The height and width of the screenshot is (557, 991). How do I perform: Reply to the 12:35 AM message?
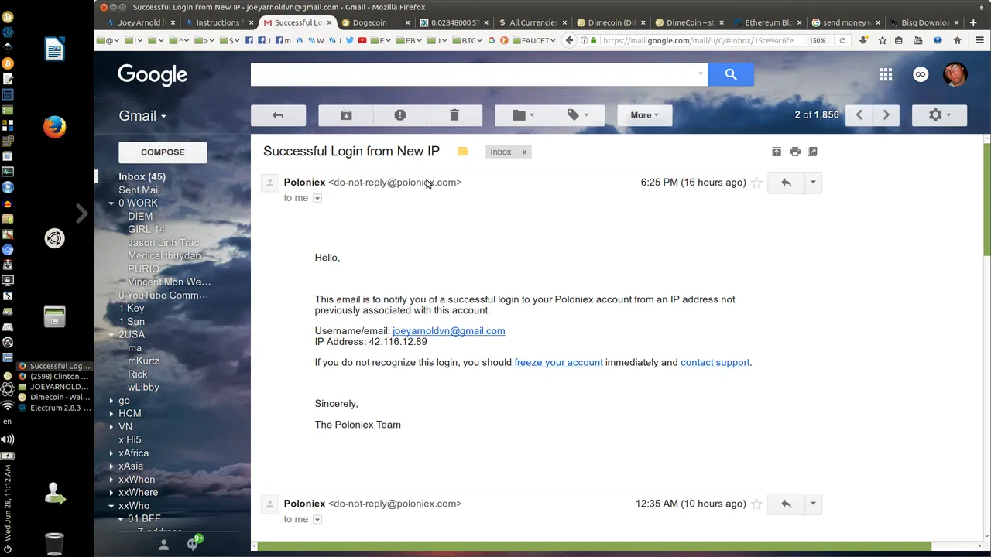click(786, 504)
